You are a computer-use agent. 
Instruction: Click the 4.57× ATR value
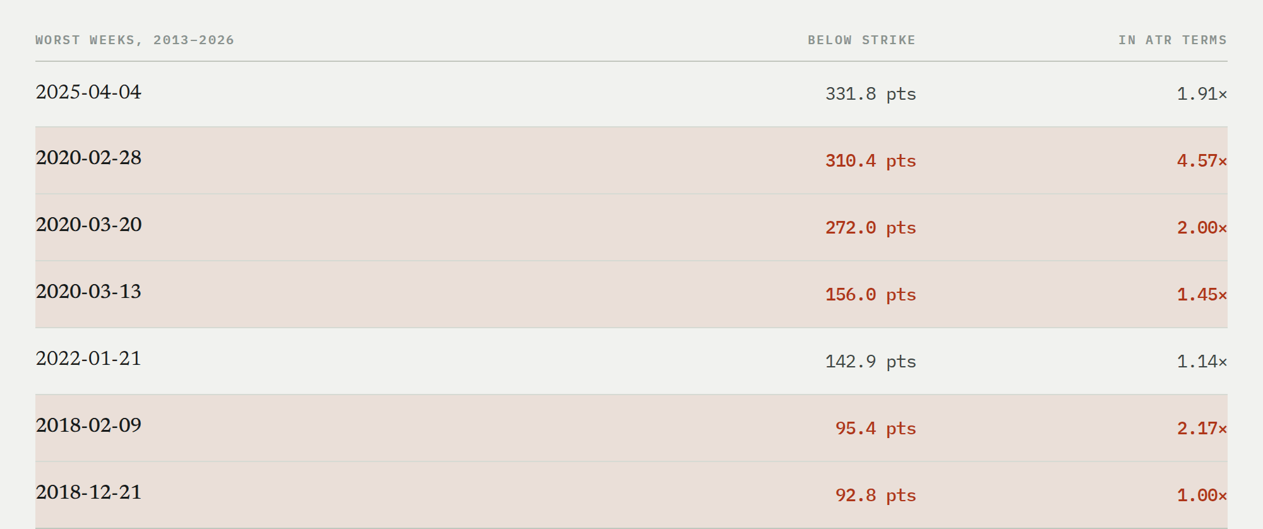pos(1202,161)
